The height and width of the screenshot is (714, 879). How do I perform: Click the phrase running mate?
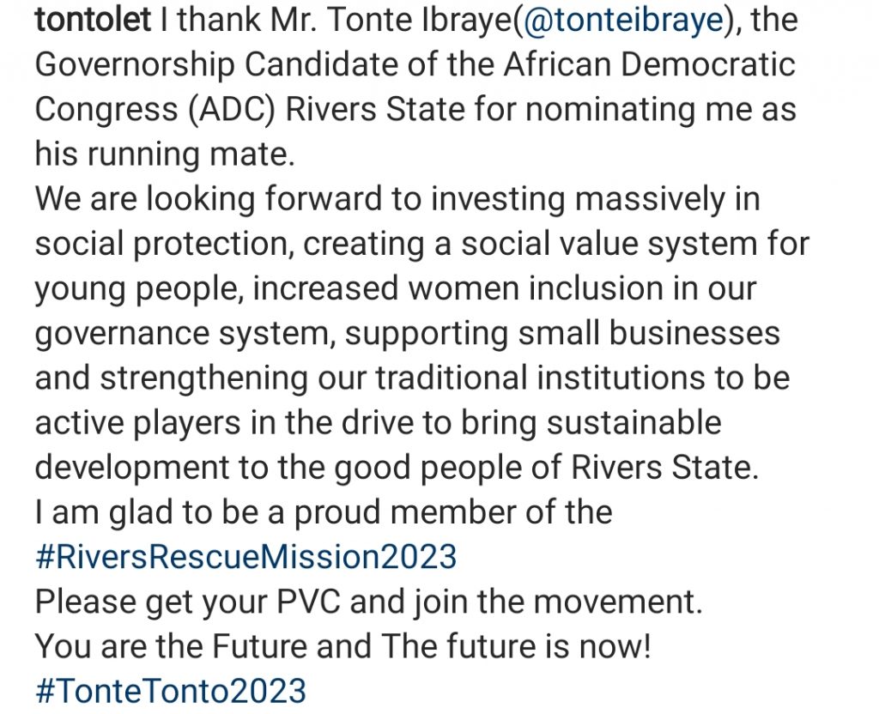(190, 154)
